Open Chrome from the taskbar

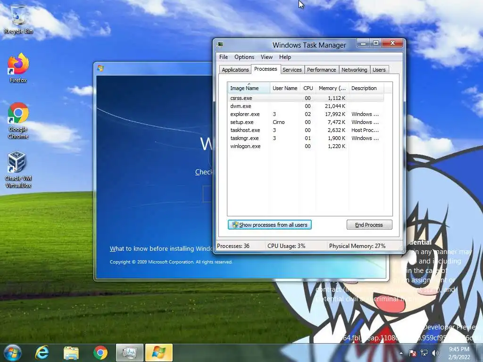[100, 353]
